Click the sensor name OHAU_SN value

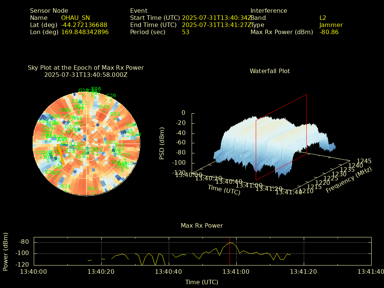pos(75,18)
